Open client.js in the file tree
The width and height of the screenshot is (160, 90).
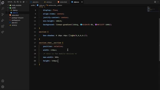[x=15, y=10]
